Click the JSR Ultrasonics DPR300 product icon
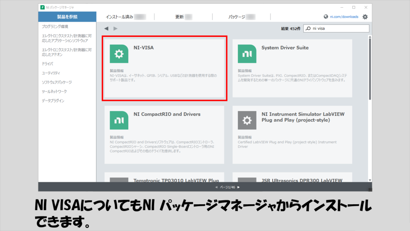410x231 pixels. pyautogui.click(x=247, y=180)
